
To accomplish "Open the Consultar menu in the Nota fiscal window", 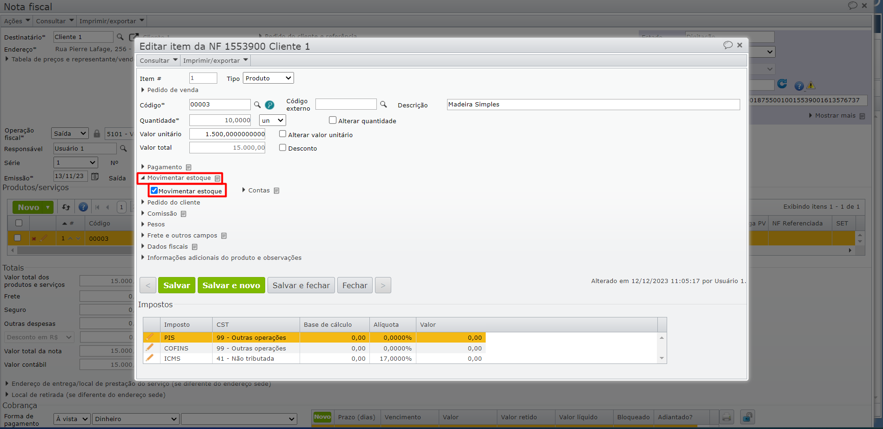I will 55,21.
